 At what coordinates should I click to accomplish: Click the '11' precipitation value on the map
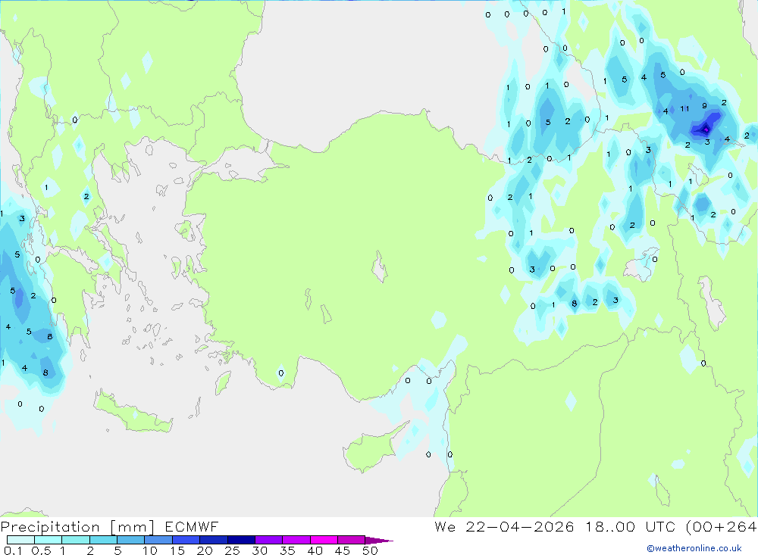pos(684,109)
